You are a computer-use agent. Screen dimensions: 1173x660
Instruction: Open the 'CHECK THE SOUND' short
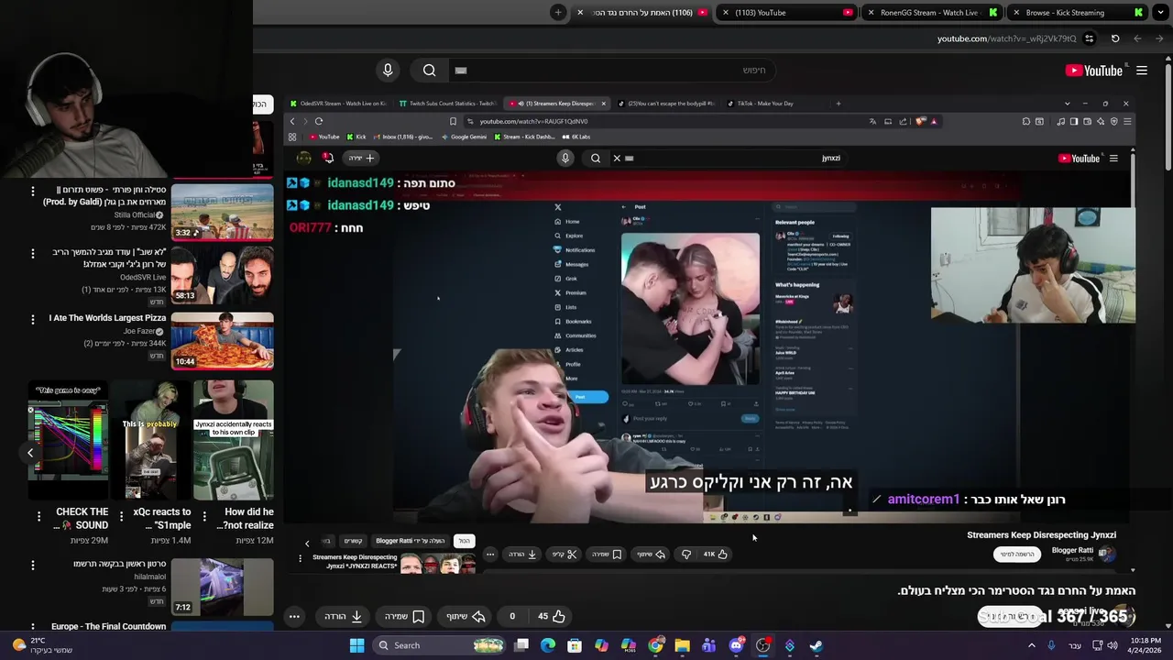68,440
